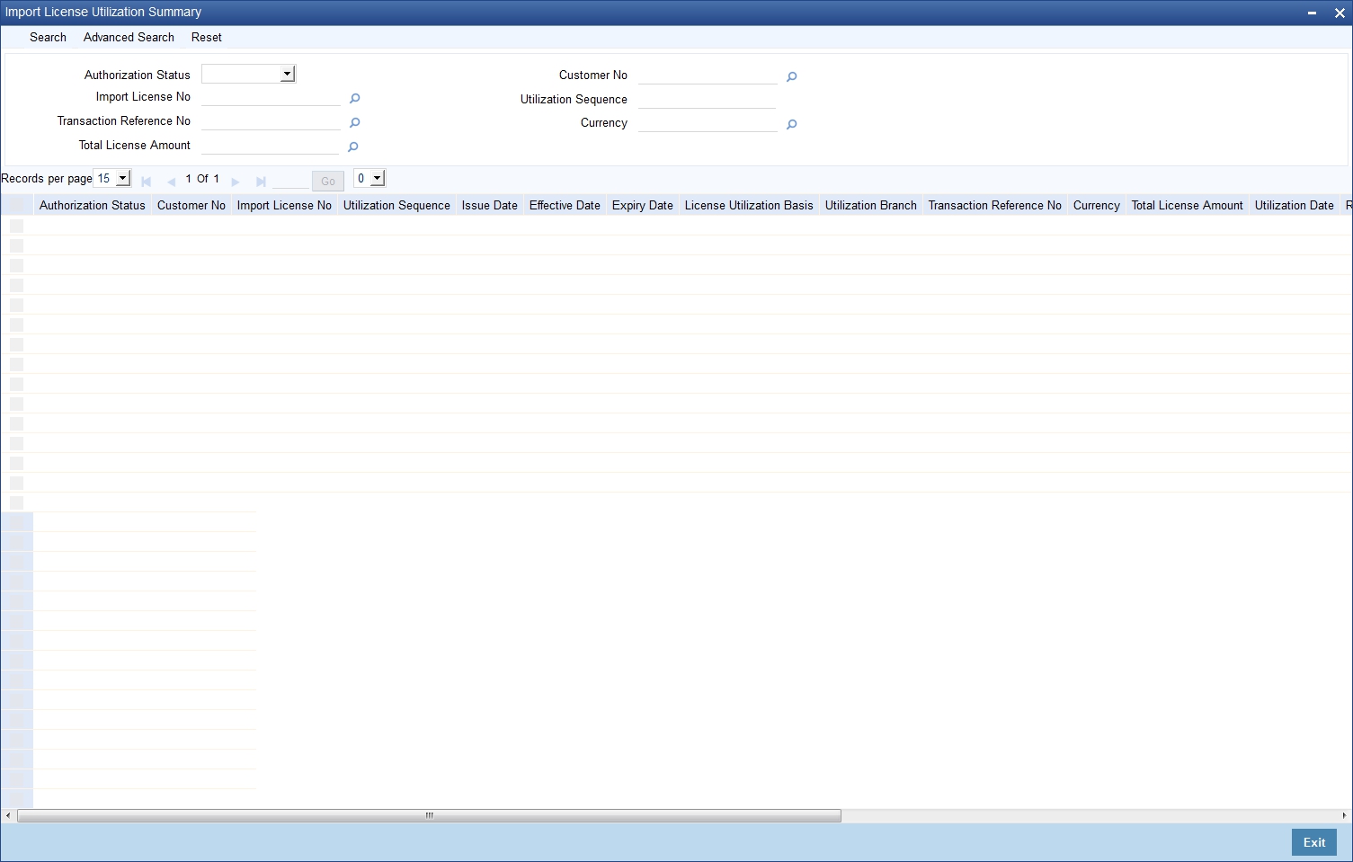Sort by Transaction Reference No column header
The height and width of the screenshot is (862, 1353).
pyautogui.click(x=994, y=206)
